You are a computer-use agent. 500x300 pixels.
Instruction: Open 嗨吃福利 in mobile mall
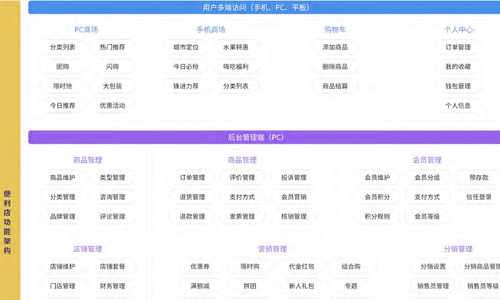coord(236,66)
